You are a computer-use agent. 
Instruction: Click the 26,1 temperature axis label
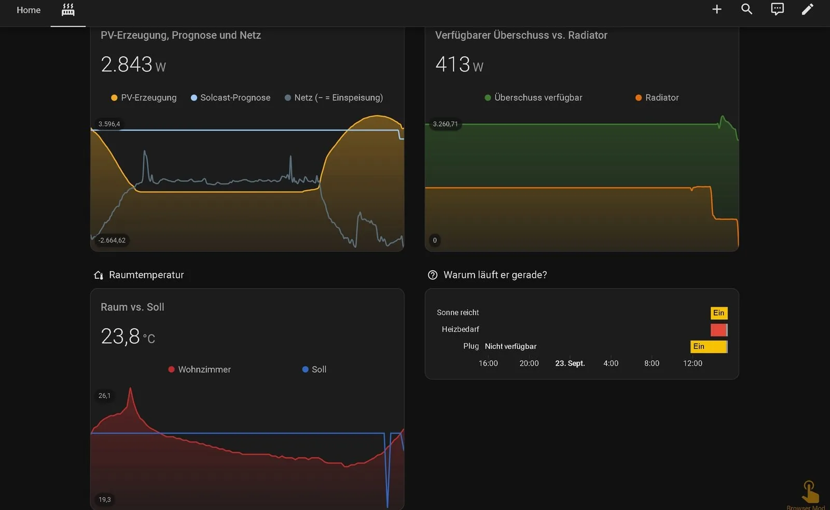[x=104, y=396]
